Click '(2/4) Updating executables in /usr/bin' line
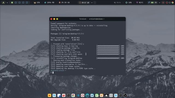This screenshot has height=98, width=175. point(69,64)
